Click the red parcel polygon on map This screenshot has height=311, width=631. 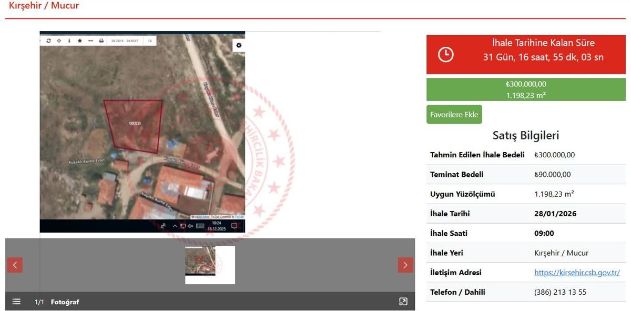(x=134, y=125)
